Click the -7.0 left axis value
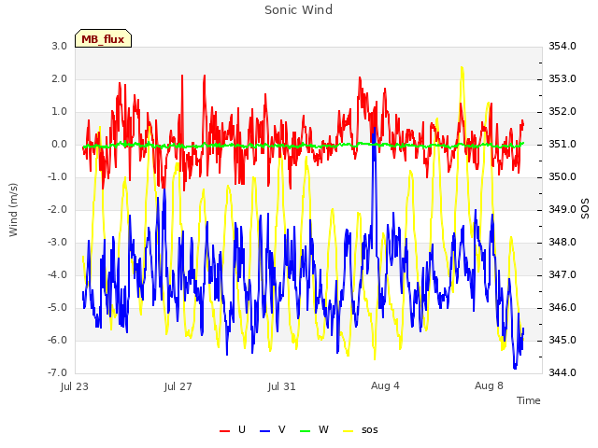 [x=58, y=372]
